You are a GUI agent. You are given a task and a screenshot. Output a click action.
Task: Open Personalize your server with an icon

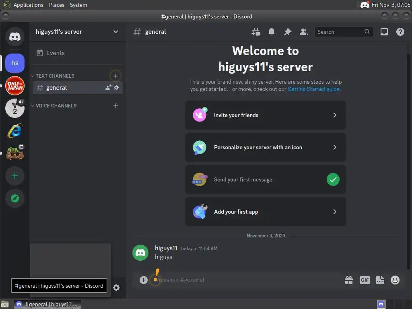(266, 147)
